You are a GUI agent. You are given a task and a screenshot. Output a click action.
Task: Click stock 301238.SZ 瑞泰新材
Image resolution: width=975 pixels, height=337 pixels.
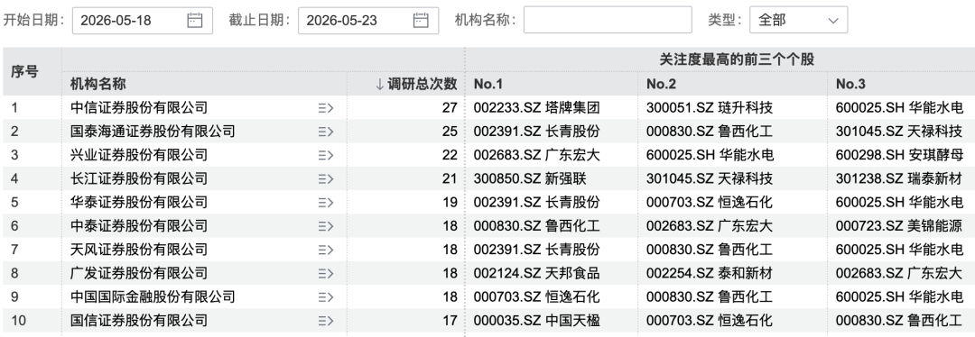click(x=899, y=178)
